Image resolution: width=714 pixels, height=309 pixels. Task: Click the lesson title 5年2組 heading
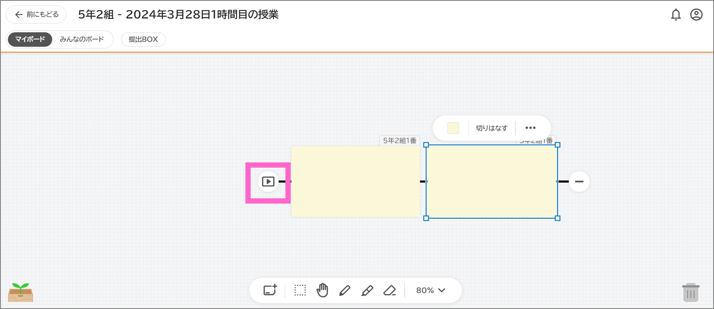pyautogui.click(x=178, y=15)
